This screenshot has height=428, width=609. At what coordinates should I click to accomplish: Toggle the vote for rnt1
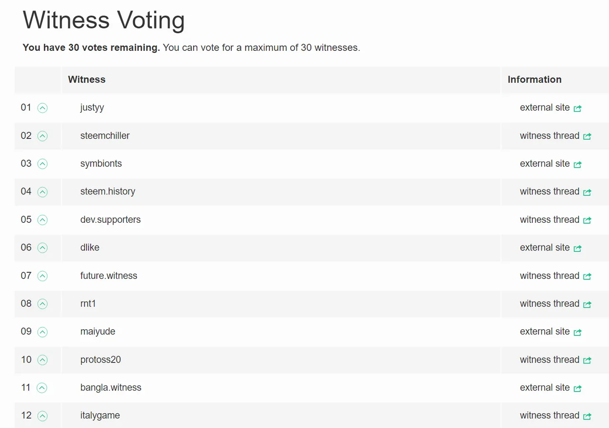pyautogui.click(x=42, y=304)
